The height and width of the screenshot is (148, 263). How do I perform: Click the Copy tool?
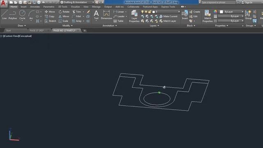[49, 16]
